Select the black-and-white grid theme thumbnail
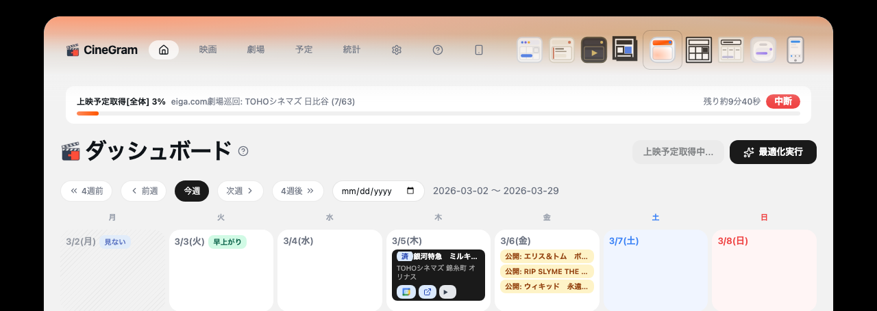The height and width of the screenshot is (311, 877). coord(700,50)
